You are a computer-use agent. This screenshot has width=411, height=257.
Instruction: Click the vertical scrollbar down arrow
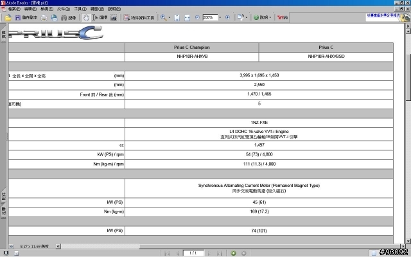point(408,241)
